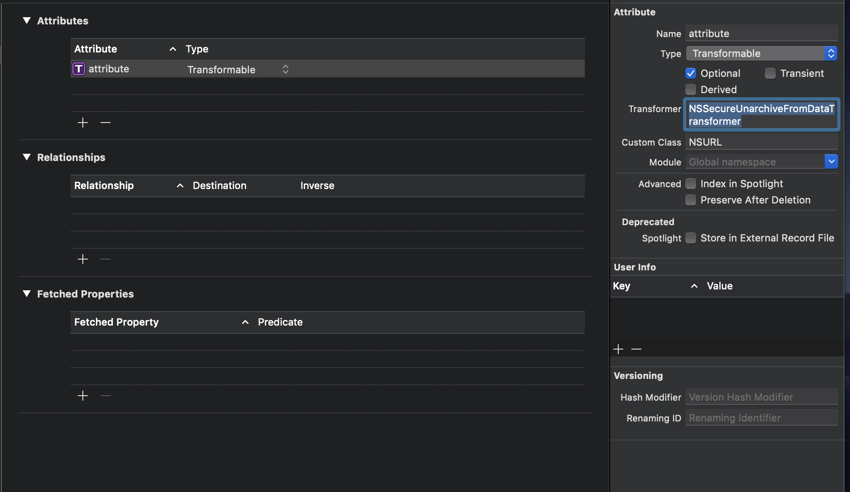
Task: Select the attribute's purple T type icon
Action: tap(78, 69)
